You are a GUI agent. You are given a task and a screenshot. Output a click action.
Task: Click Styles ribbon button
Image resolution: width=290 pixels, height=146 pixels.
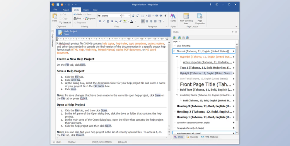[x=173, y=18]
